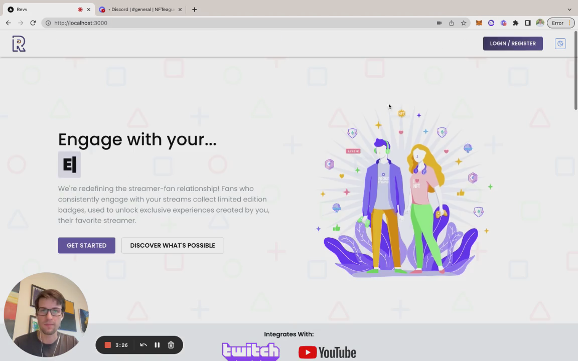The width and height of the screenshot is (578, 361).
Task: Click the "Engage with your..." heading
Action: 137,139
